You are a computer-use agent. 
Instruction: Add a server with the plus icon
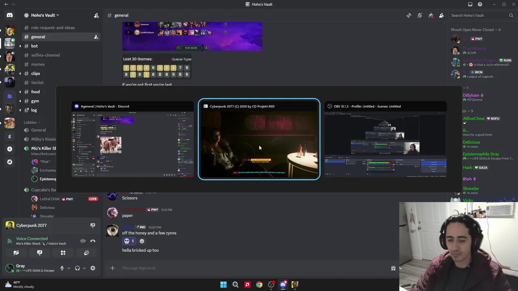pos(10,149)
